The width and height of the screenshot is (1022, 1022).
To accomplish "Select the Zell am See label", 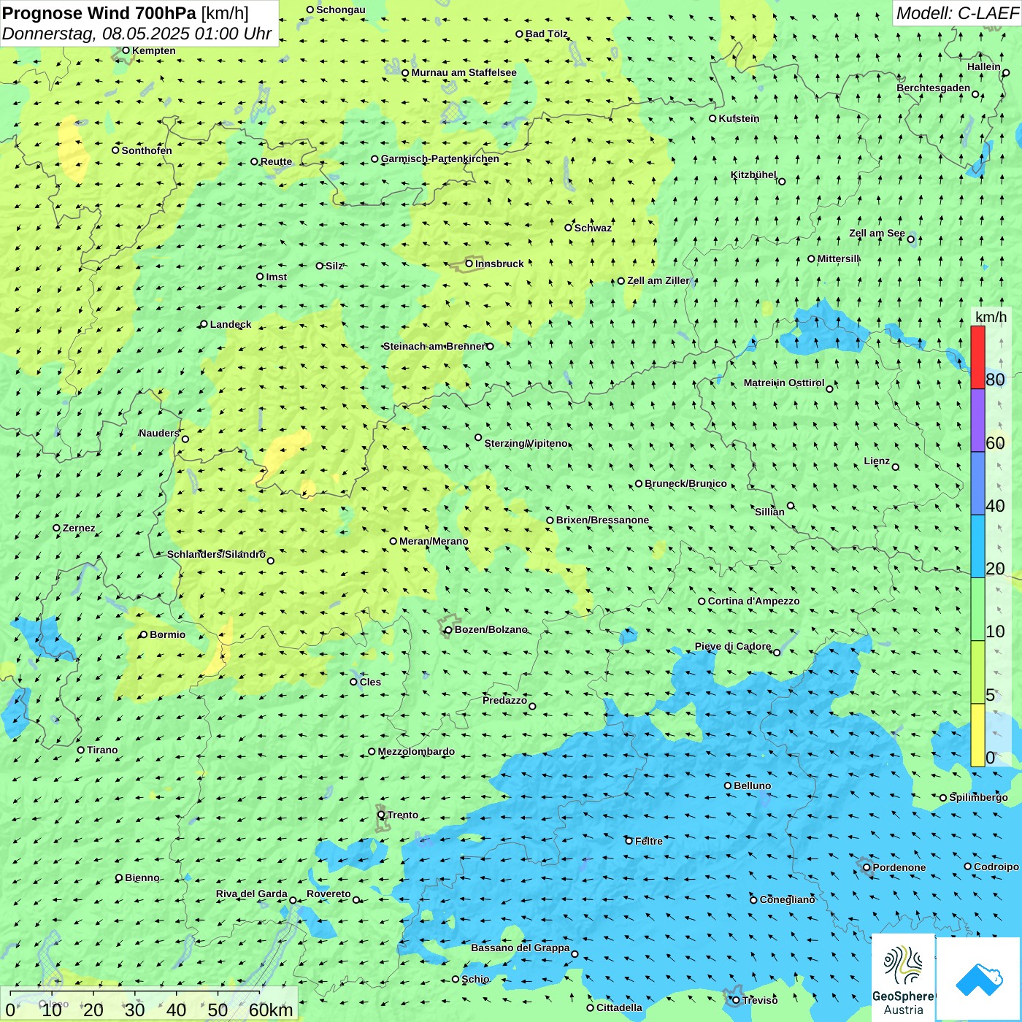I will (x=877, y=234).
